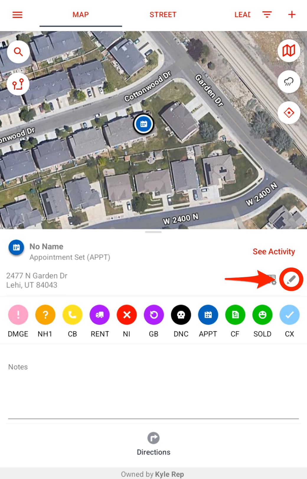
Task: Open the See Activity link
Action: point(274,252)
